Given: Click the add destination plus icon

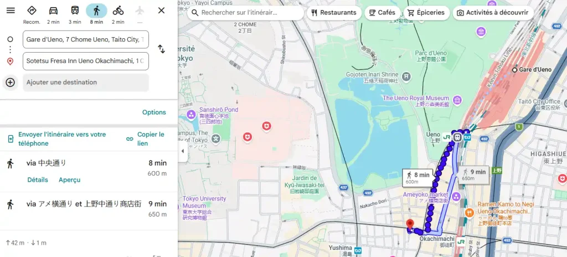Looking at the screenshot, I should [x=10, y=83].
